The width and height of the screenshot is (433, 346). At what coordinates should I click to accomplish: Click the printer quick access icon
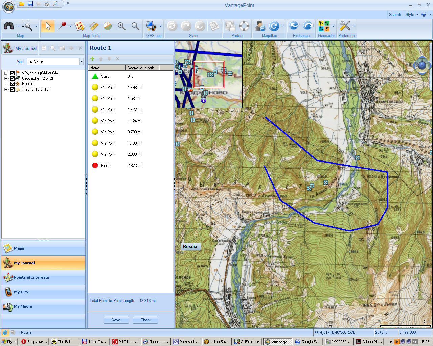point(47,4)
